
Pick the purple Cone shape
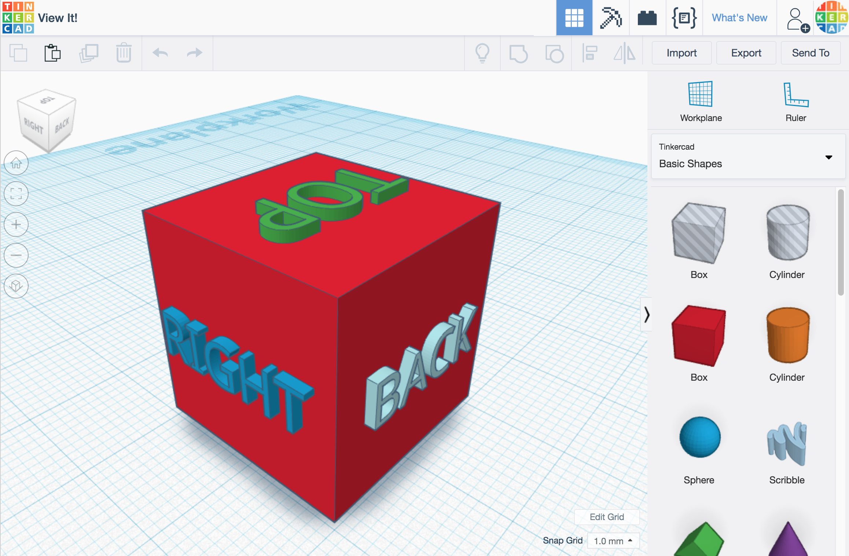[787, 539]
